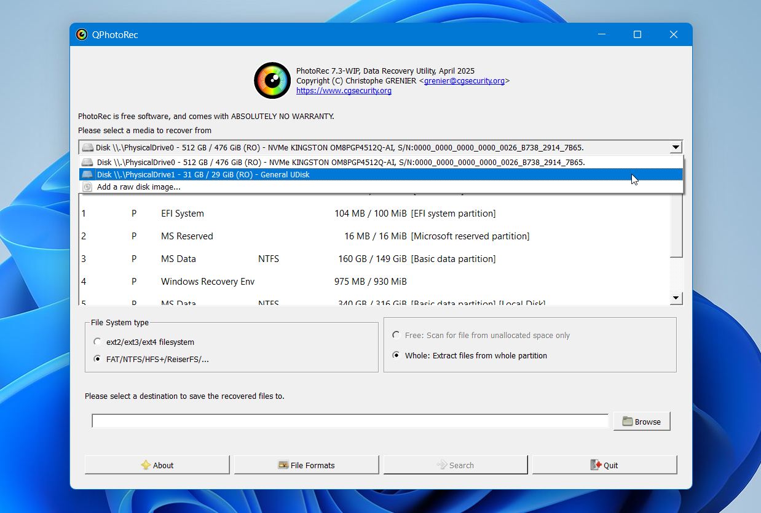Select the FAT/NTFS/HFS+/ReiserFS radio button
761x513 pixels.
pos(97,360)
